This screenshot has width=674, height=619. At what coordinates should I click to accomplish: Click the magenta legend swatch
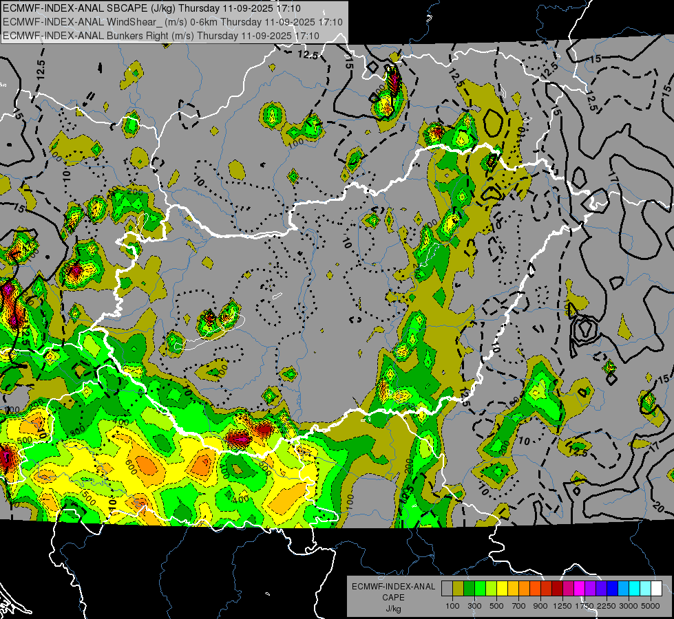click(x=580, y=588)
